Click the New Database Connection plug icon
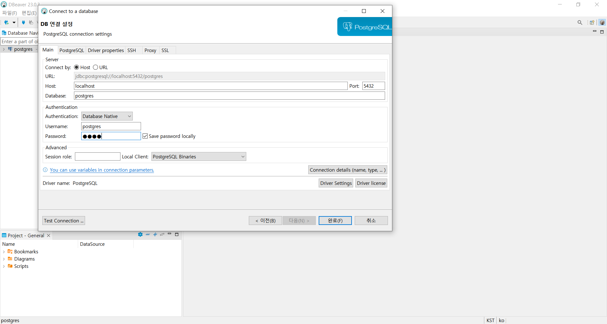The height and width of the screenshot is (324, 607). 6,22
